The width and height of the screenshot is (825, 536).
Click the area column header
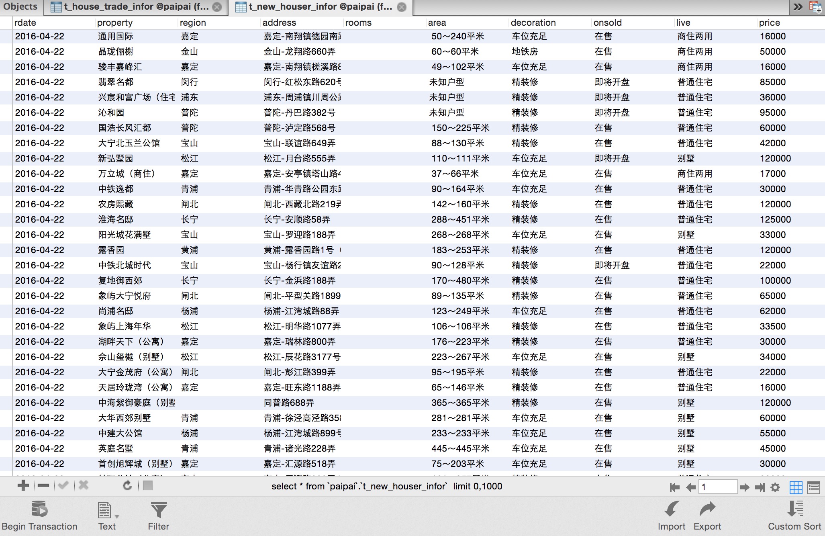468,23
